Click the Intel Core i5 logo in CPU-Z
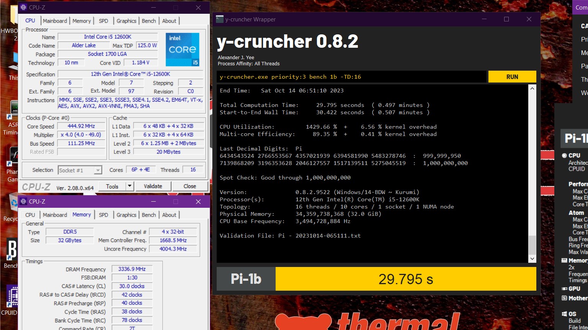Screen dimensions: 588x330 coord(182,50)
